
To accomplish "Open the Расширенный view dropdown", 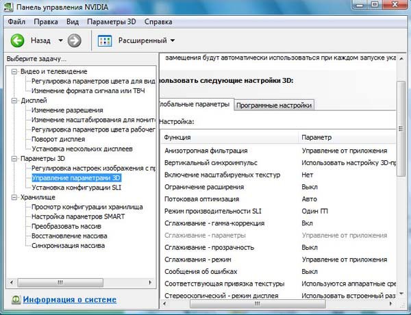I will pos(172,41).
